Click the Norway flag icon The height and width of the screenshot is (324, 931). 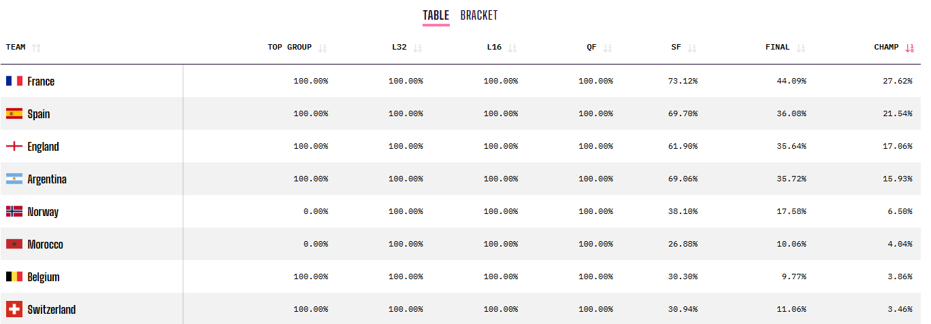(x=14, y=211)
